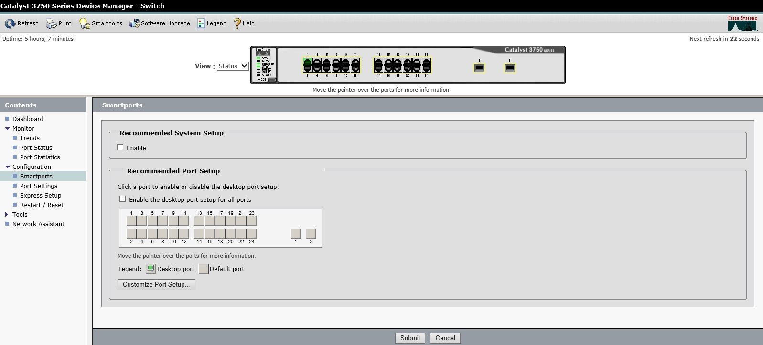
Task: Show the Legend from toolbar
Action: click(x=202, y=23)
